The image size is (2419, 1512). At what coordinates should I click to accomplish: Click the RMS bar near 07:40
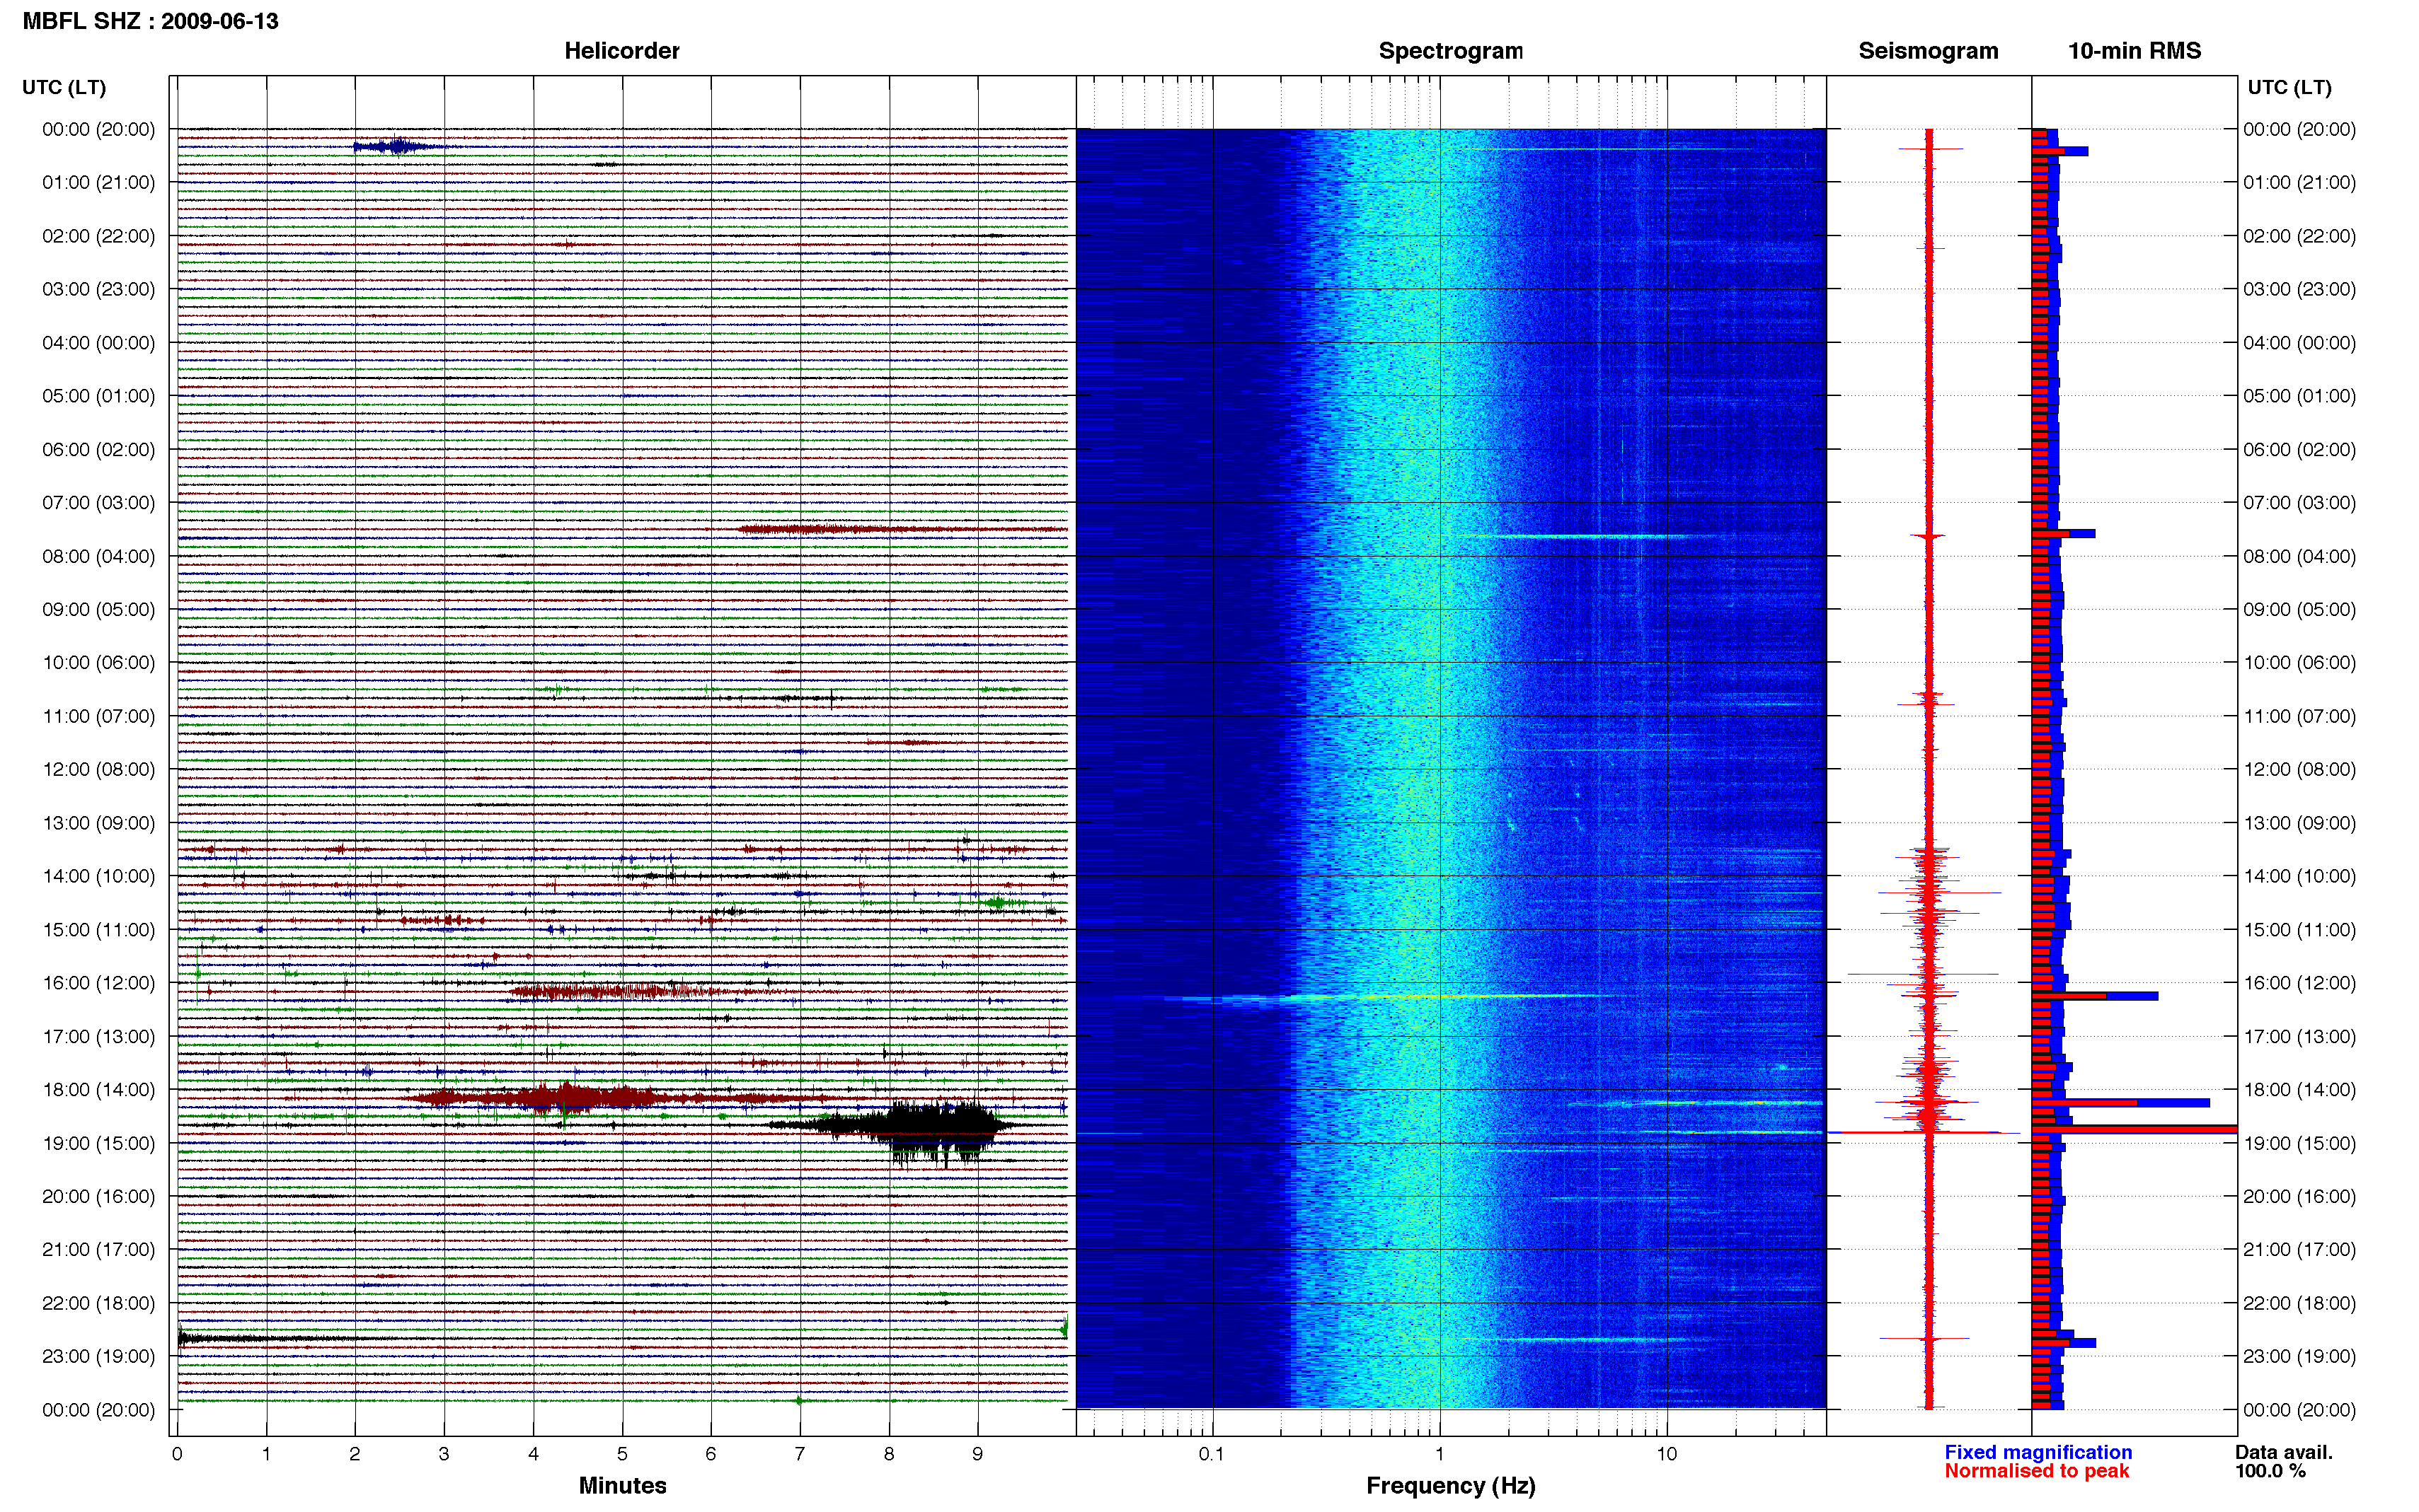(2063, 534)
